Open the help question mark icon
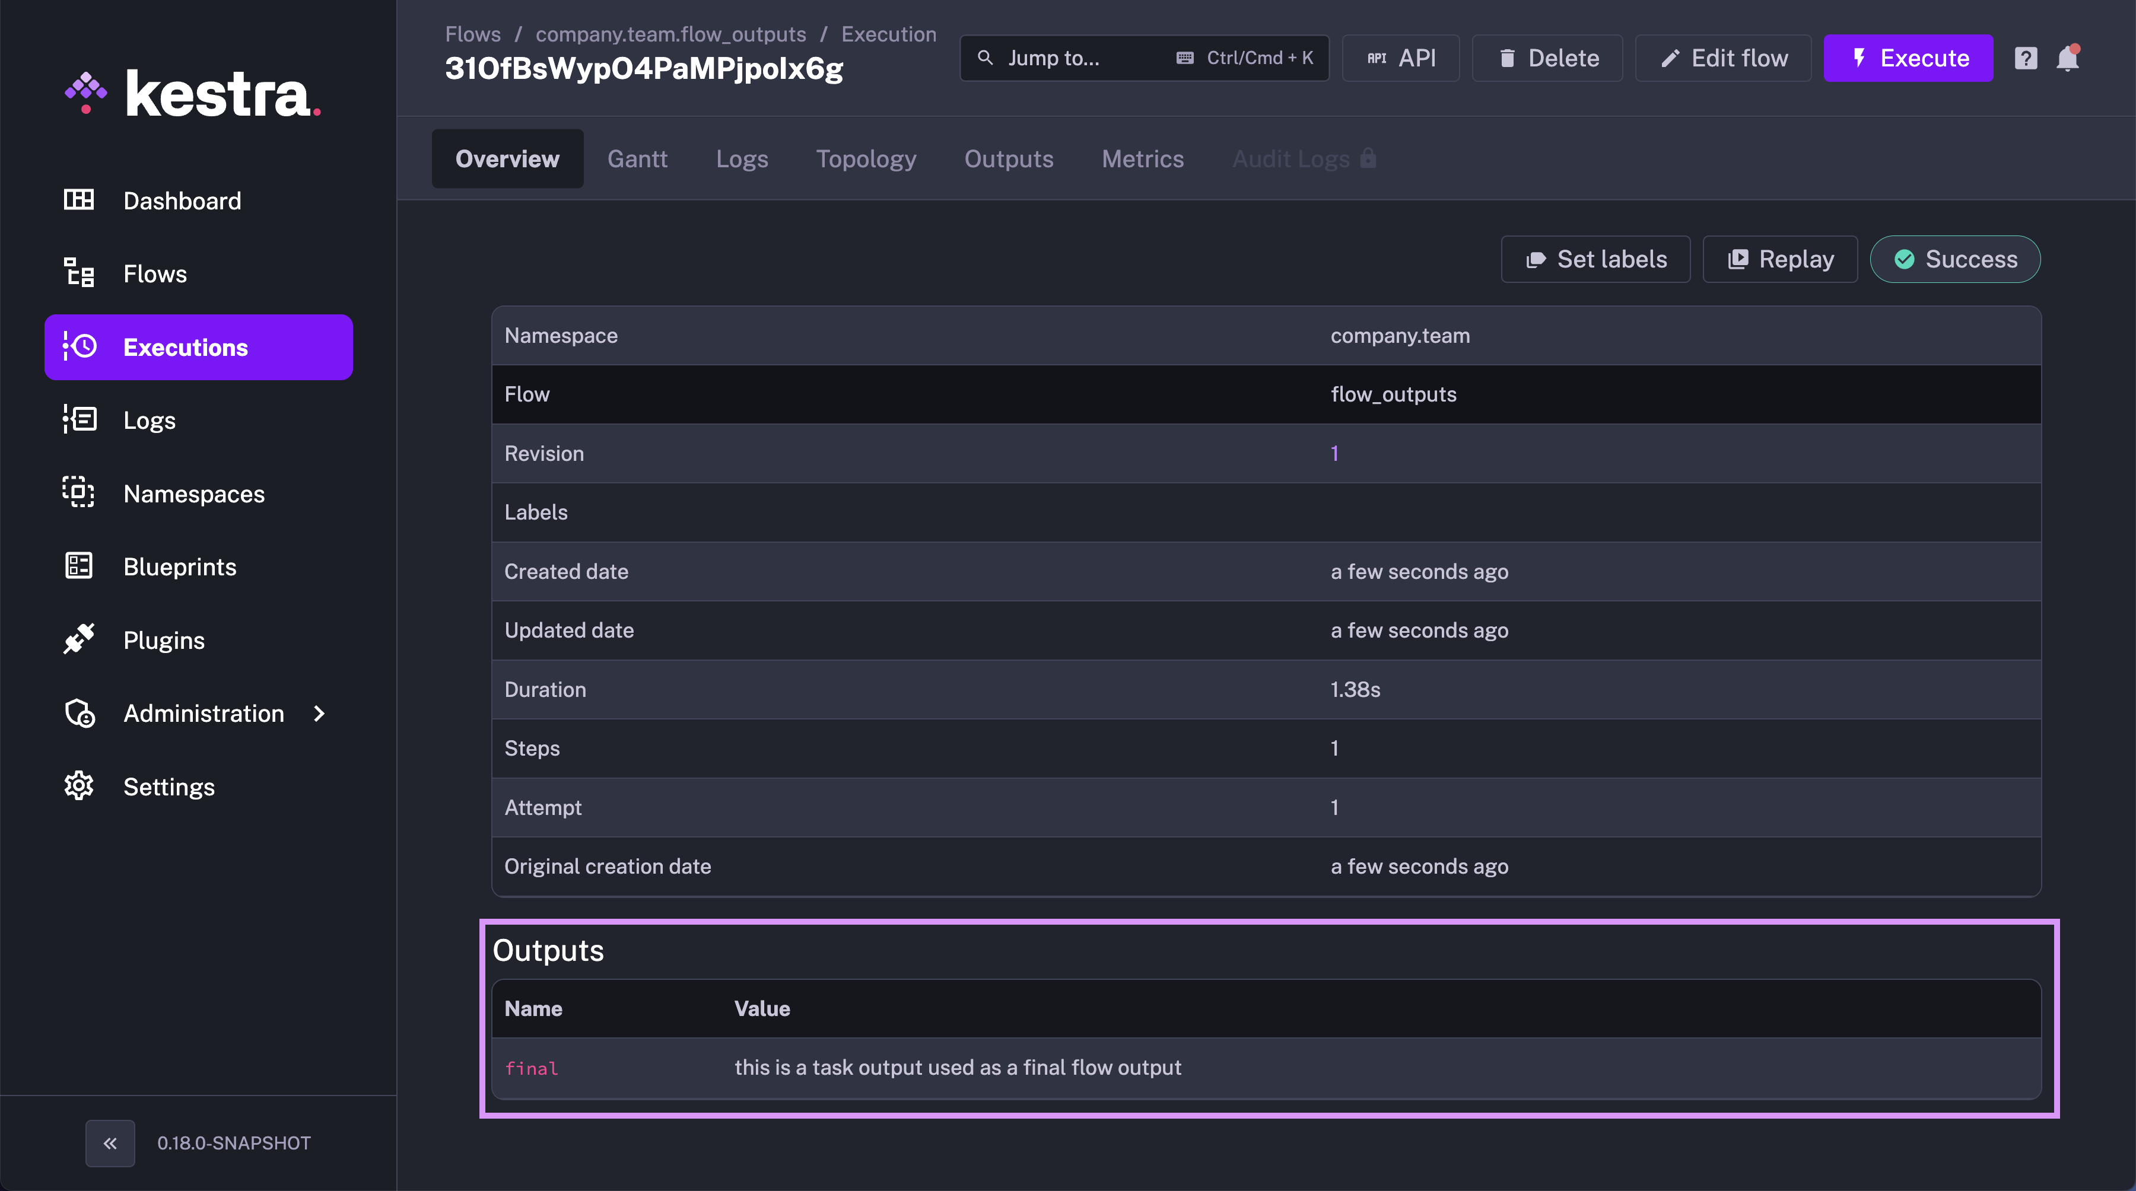The image size is (2136, 1191). pos(2025,58)
